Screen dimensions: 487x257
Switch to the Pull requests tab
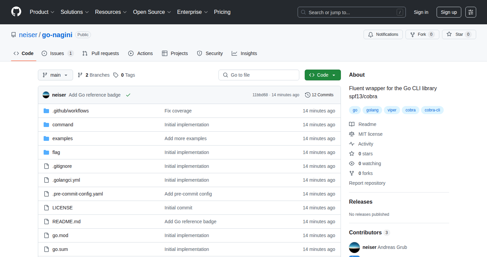click(101, 53)
